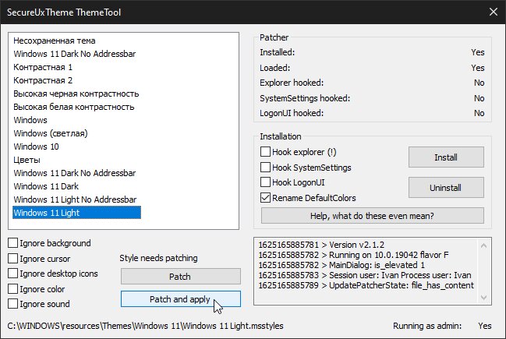
Task: Click the 'Style needs patching' status text
Action: click(x=158, y=258)
